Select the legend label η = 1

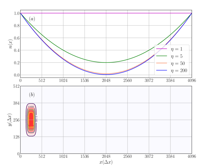177,49
